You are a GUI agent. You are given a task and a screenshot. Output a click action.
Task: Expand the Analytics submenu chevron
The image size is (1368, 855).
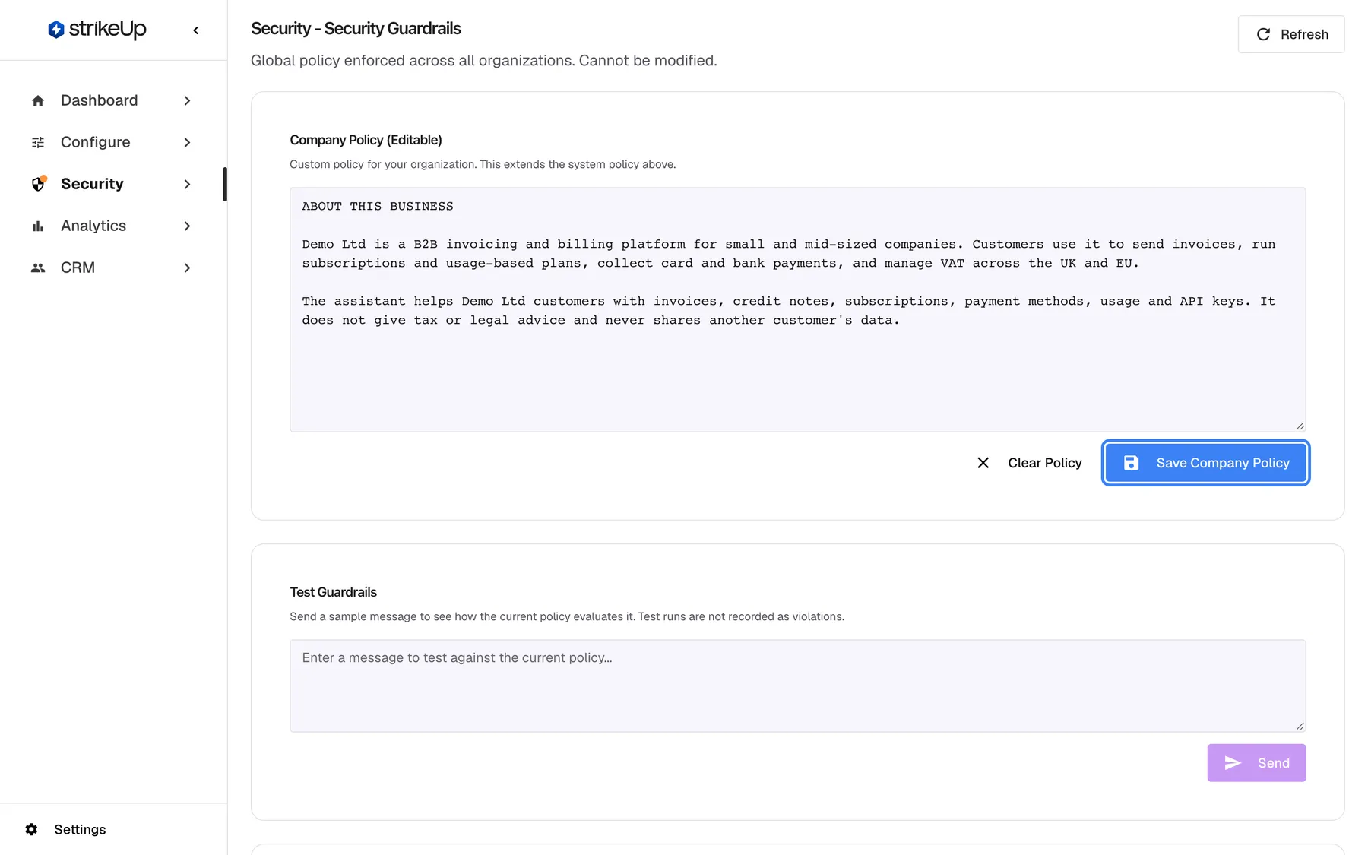tap(187, 226)
